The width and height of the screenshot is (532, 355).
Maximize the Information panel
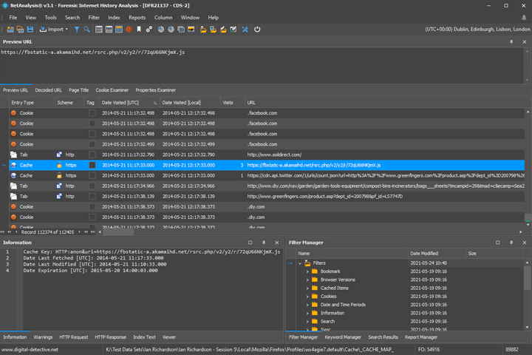coord(250,243)
